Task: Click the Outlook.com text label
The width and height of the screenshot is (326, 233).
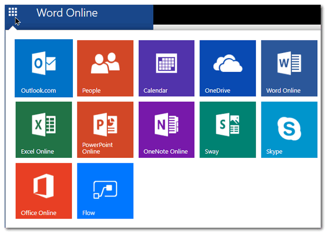Action: 39,91
